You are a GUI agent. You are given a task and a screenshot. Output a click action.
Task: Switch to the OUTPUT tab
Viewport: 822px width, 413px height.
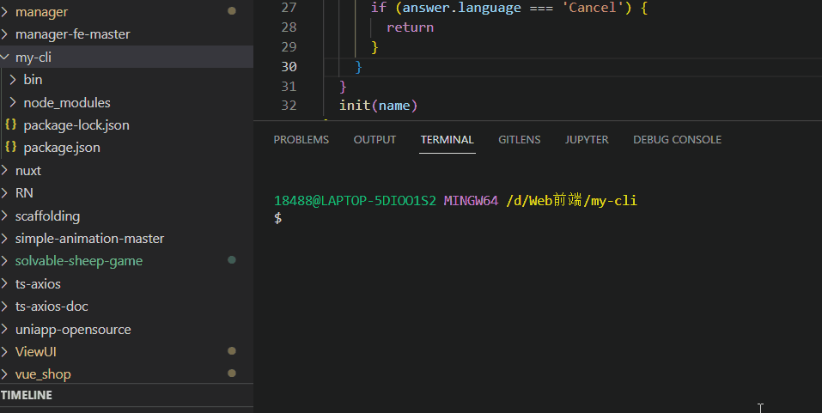tap(374, 140)
